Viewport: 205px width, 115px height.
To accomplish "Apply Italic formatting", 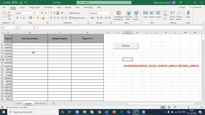I will (x=20, y=18).
